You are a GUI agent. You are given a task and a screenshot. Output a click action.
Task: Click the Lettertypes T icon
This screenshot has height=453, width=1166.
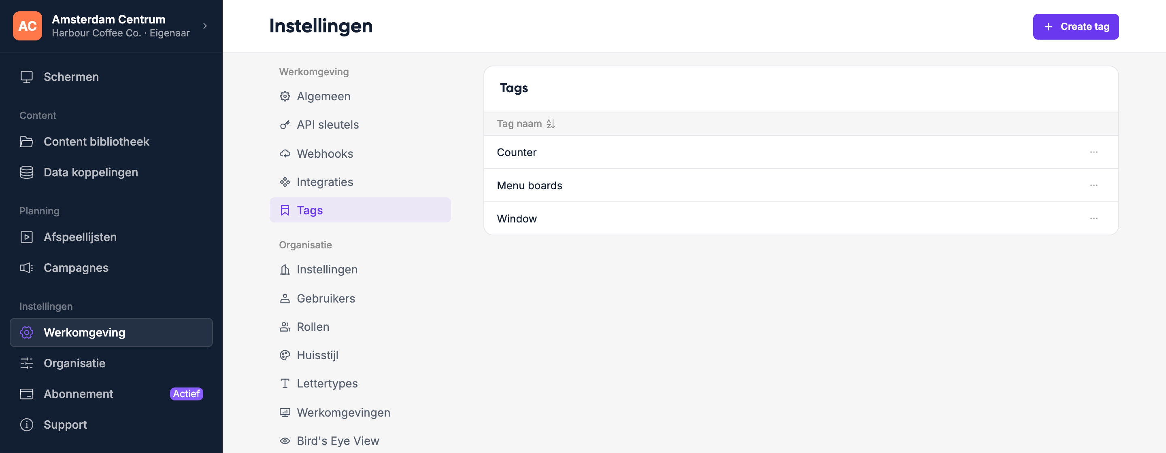pyautogui.click(x=285, y=383)
